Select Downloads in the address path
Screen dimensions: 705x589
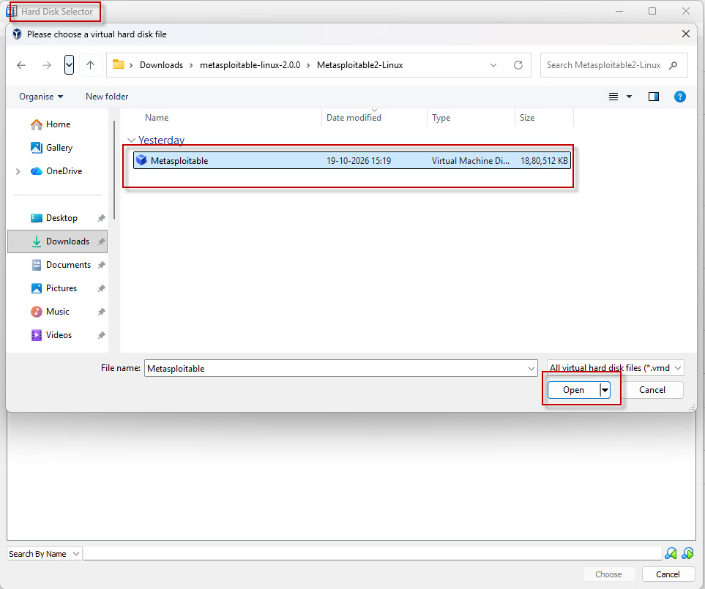pyautogui.click(x=161, y=65)
